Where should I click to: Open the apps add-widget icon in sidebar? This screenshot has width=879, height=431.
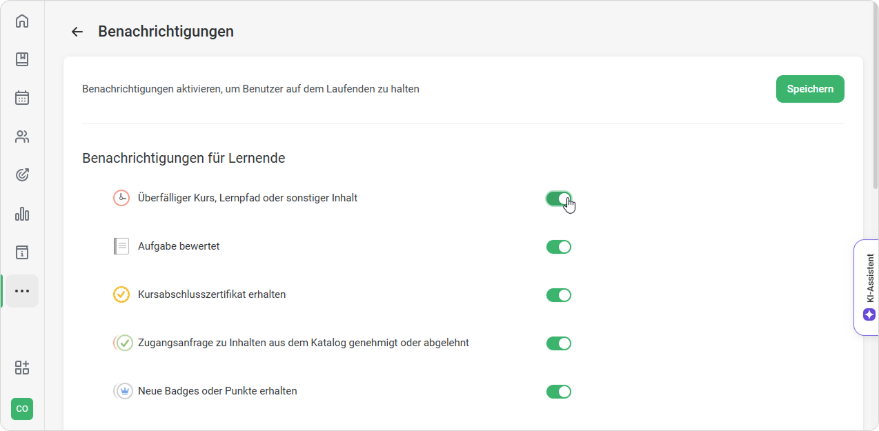pos(22,368)
